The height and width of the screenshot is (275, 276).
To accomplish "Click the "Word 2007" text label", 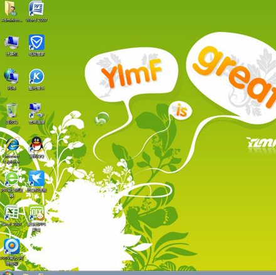I will click(x=36, y=20).
